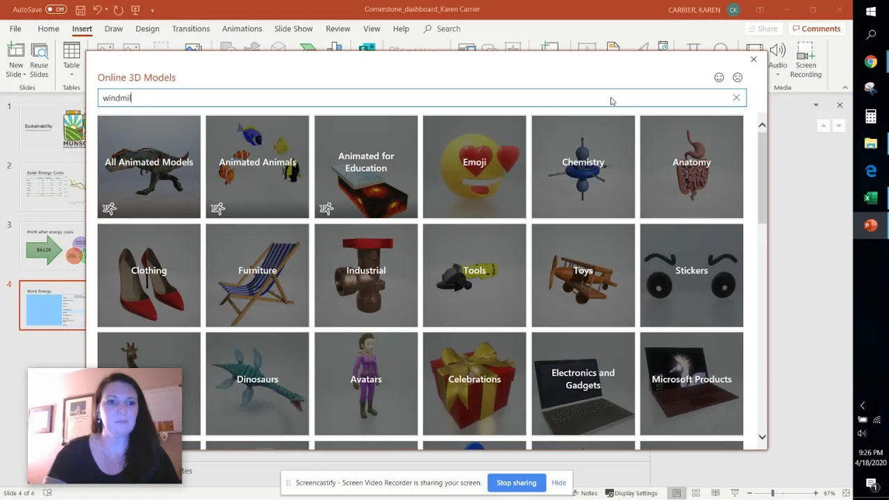Click the frown feedback icon
This screenshot has height=500, width=889.
[x=738, y=77]
